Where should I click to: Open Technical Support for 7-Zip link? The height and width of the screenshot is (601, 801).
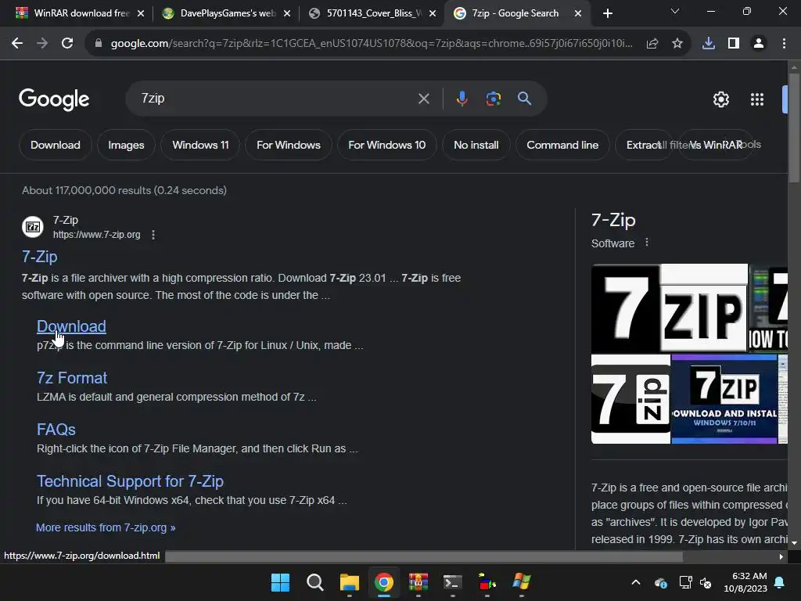click(130, 481)
